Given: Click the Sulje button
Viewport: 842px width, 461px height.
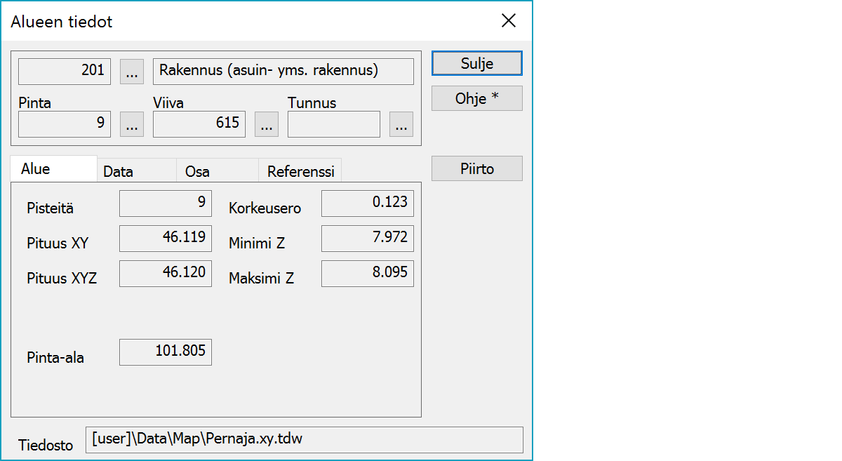Looking at the screenshot, I should tap(476, 63).
